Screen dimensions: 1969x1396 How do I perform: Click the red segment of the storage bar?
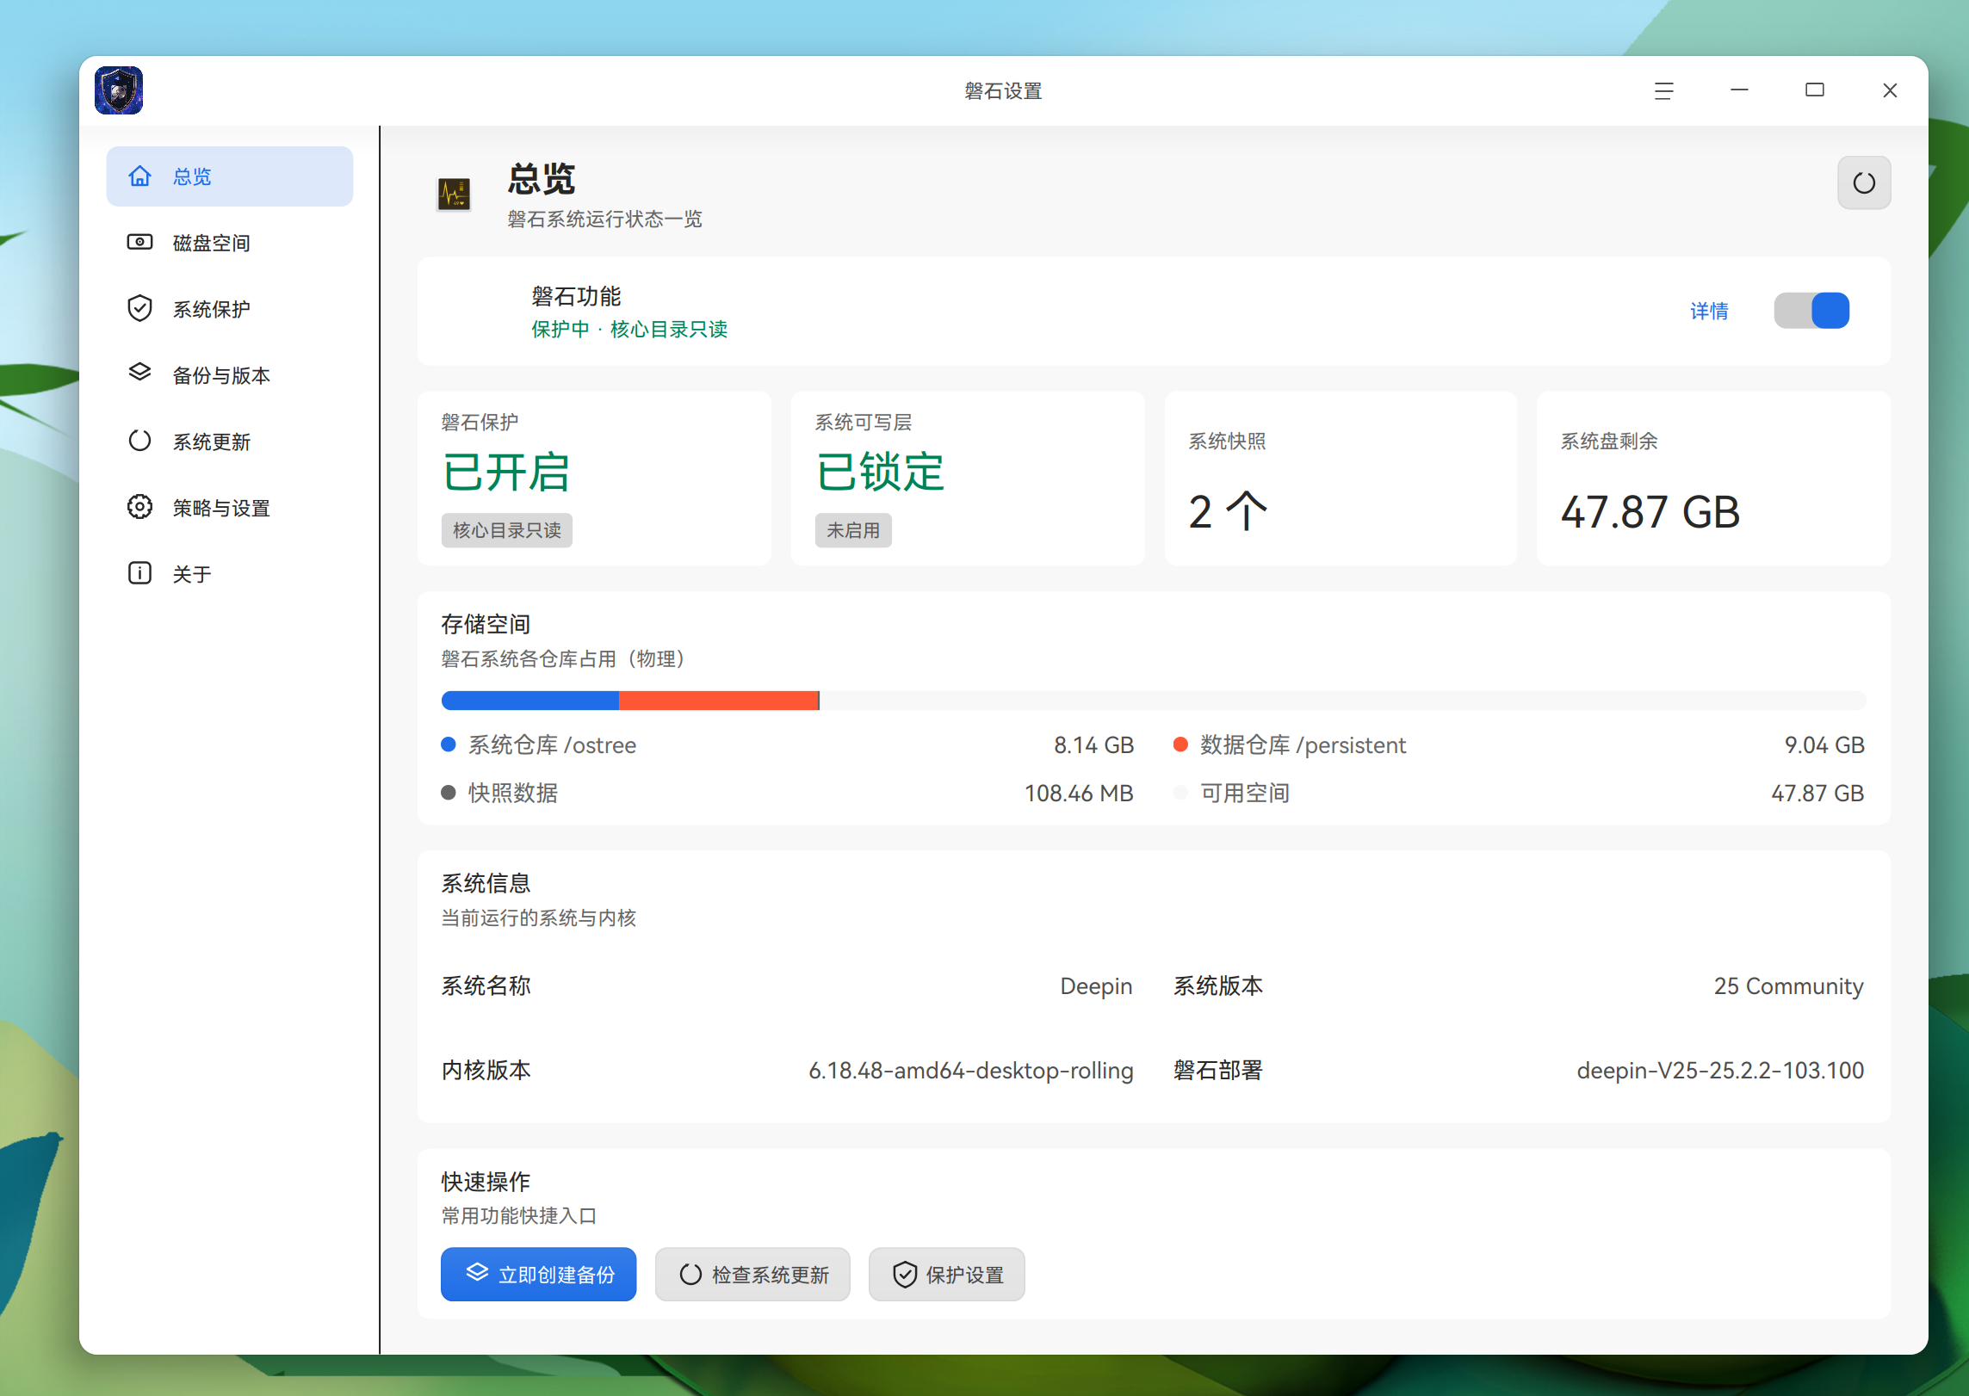pos(719,700)
